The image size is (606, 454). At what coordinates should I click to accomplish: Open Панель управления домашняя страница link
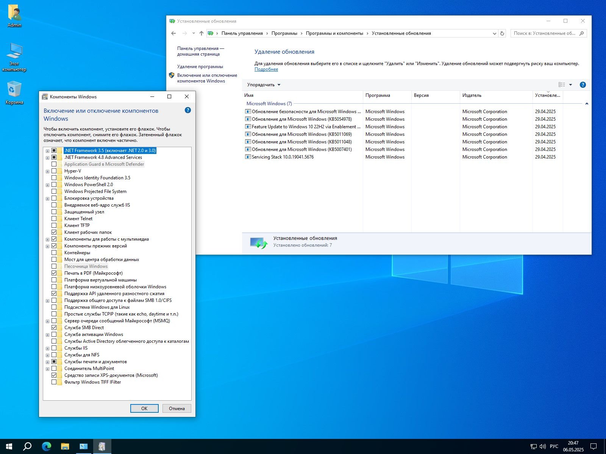pos(201,51)
